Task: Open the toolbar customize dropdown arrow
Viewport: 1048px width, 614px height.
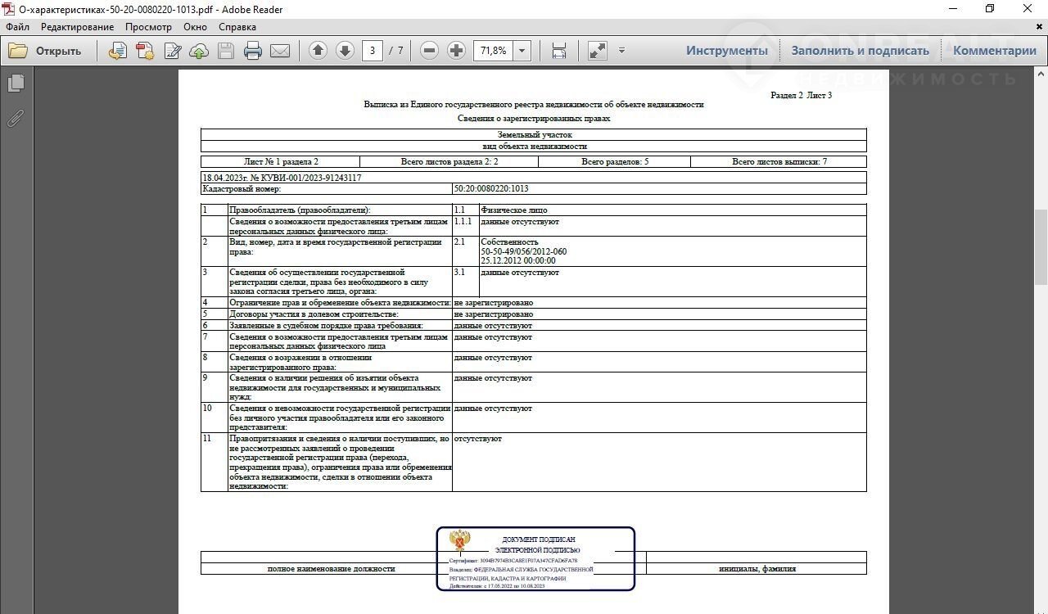Action: click(621, 51)
